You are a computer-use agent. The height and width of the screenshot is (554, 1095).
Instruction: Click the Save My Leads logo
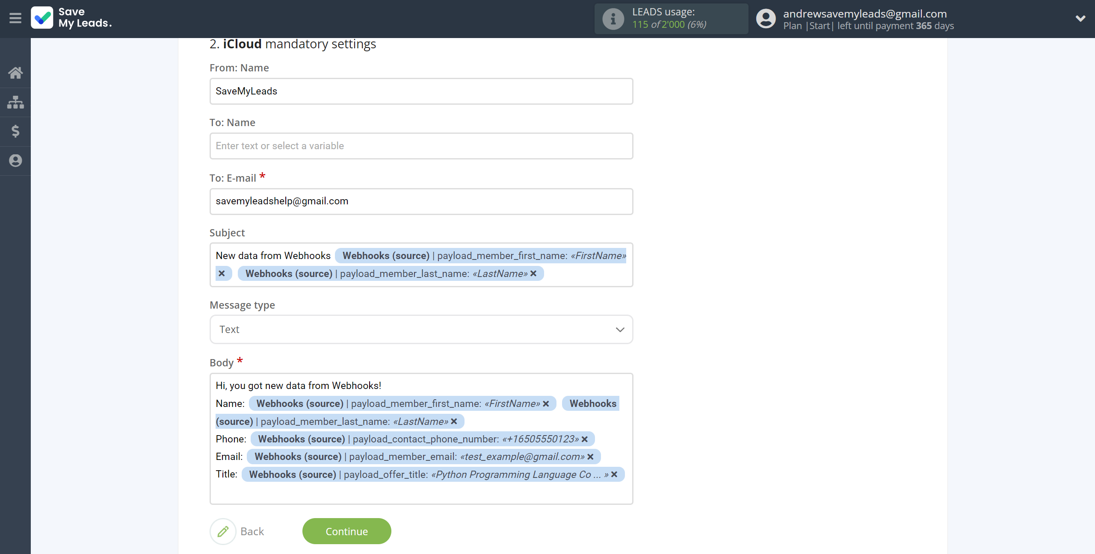(71, 18)
